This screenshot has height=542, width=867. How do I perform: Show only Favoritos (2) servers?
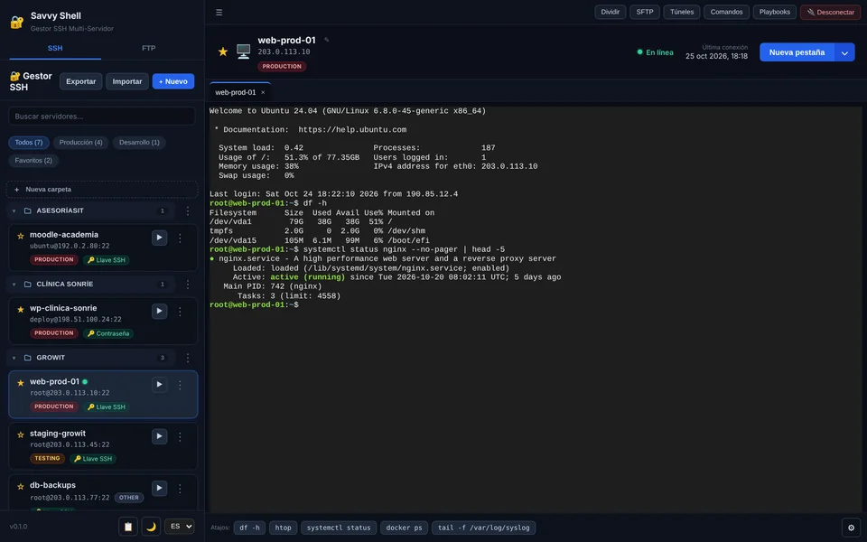pos(33,161)
